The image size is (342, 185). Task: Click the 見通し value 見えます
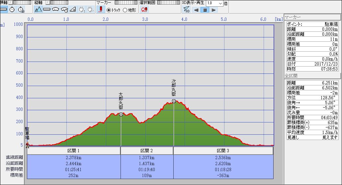pyautogui.click(x=330, y=138)
